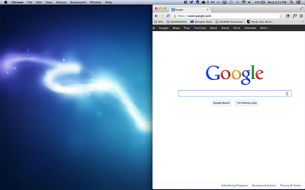The image size is (305, 190).
Task: Focus the Google search input box
Action: 235,93
